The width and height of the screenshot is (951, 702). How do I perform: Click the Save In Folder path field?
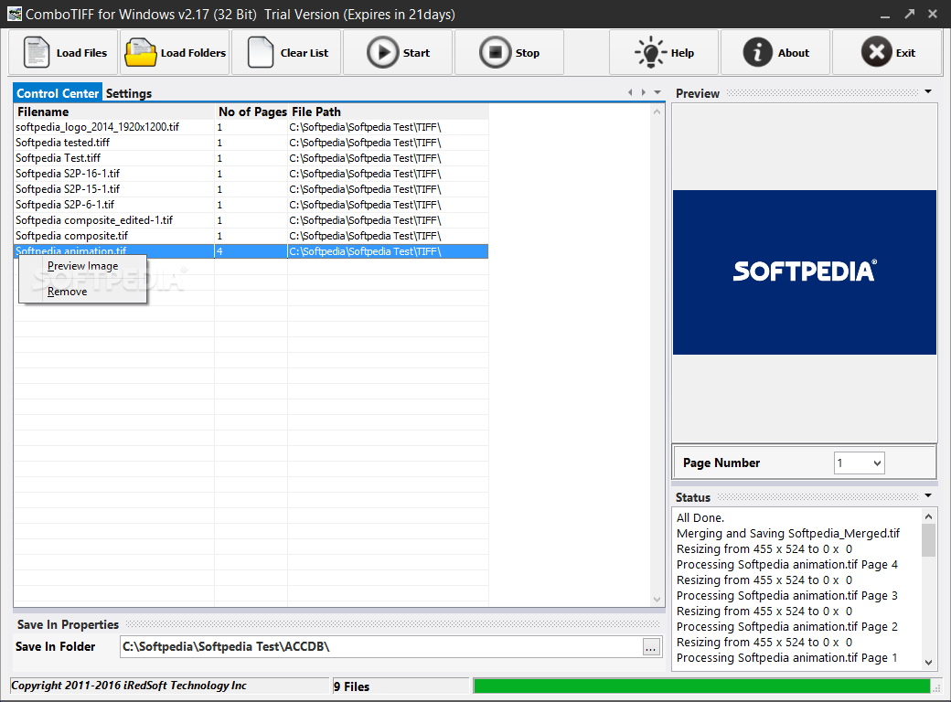coord(381,647)
